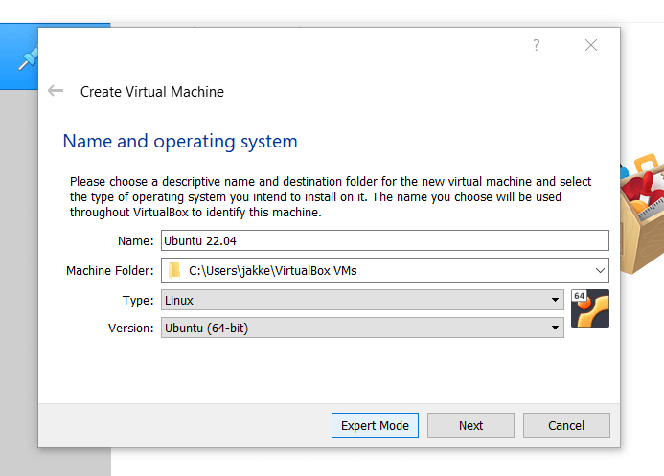Cancel the virtual machine creation
The image size is (664, 476).
[566, 425]
